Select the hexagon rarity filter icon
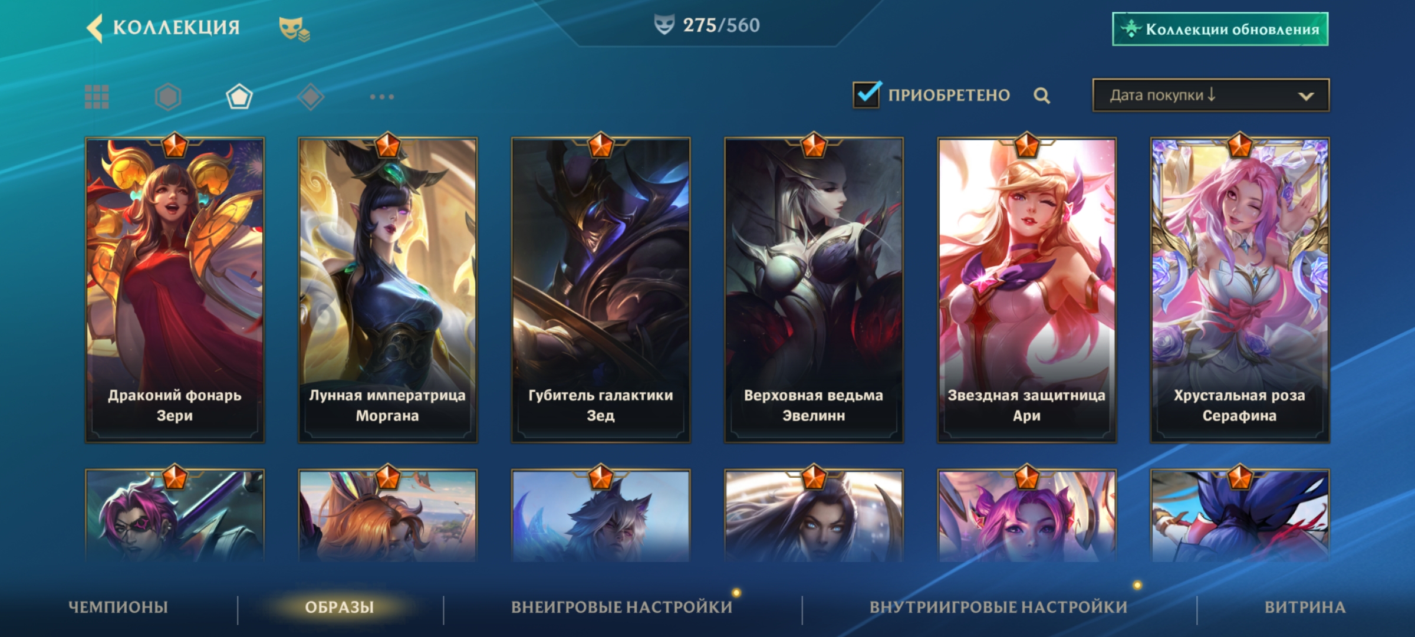The width and height of the screenshot is (1415, 637). pyautogui.click(x=168, y=97)
